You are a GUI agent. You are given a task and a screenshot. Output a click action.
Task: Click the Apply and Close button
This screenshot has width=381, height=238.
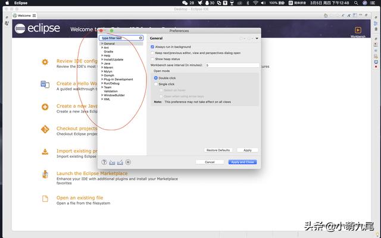(x=242, y=162)
